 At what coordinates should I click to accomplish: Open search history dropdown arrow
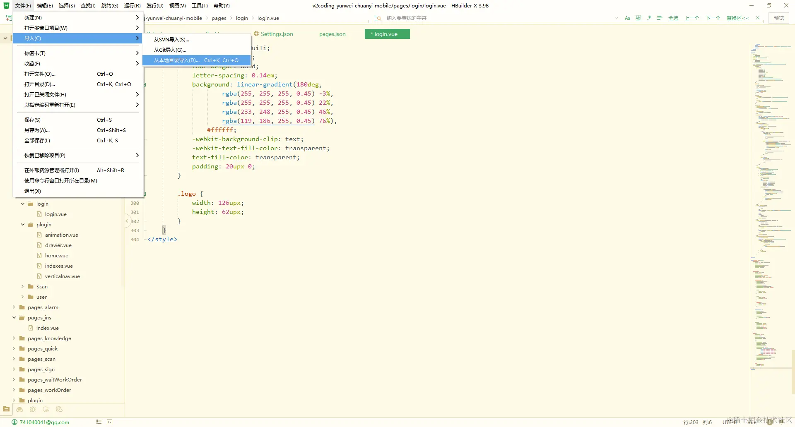tap(617, 18)
